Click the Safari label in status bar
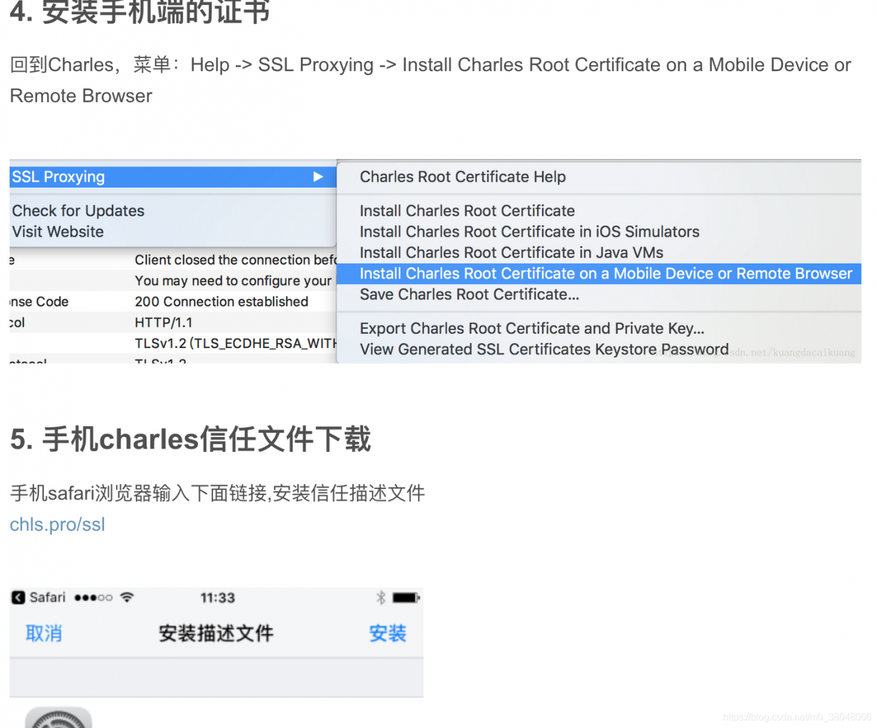The height and width of the screenshot is (728, 877). [x=47, y=598]
